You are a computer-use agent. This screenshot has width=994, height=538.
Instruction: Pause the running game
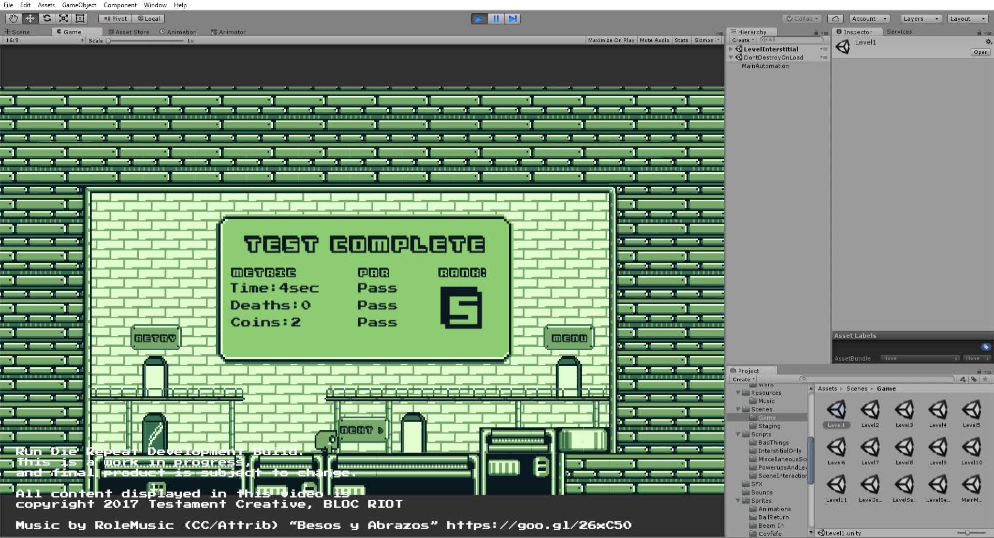click(496, 19)
